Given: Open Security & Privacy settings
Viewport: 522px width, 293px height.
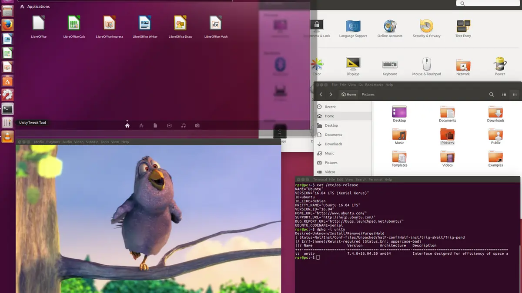Looking at the screenshot, I should click(426, 28).
